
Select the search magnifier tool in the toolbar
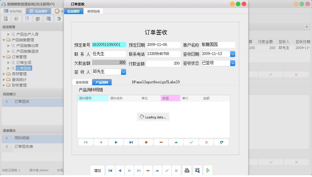point(6,18)
